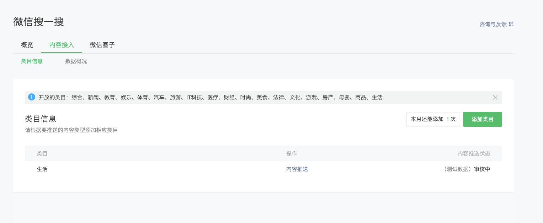
Task: Click the 开放的类目 list text
Action: coord(211,97)
